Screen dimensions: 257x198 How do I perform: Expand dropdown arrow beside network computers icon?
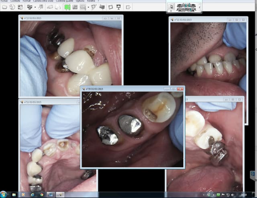[x=35, y=7]
